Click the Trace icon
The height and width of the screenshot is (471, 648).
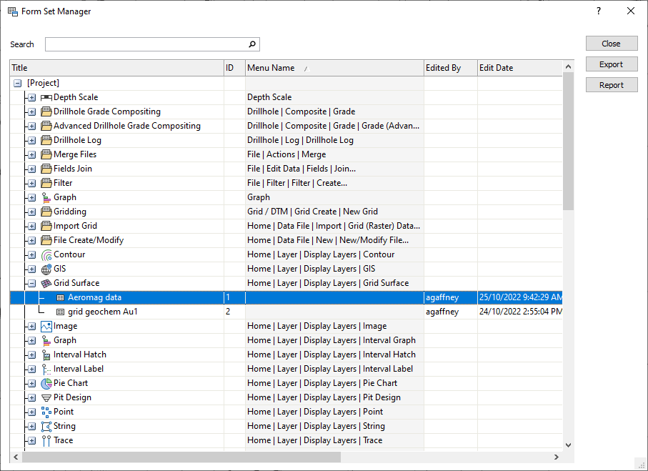[46, 440]
